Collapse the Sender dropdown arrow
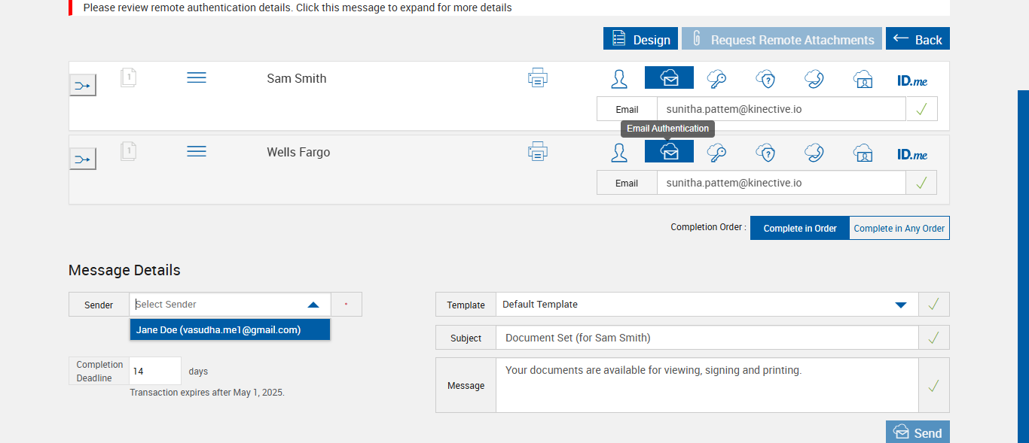 click(x=313, y=305)
